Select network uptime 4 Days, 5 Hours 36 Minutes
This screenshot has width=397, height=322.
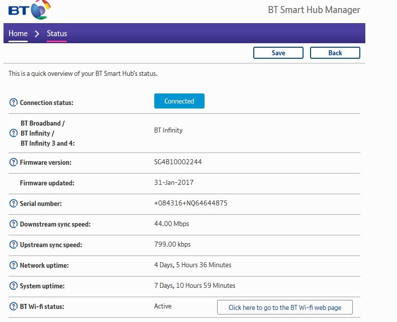192,265
